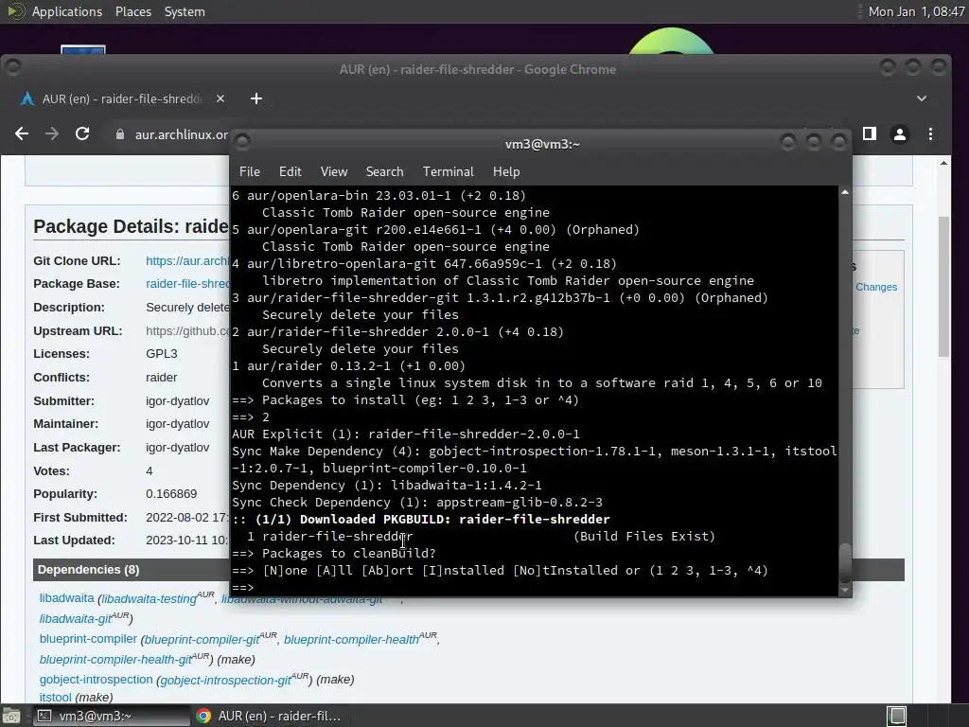Viewport: 969px width, 727px height.
Task: Click the Changes link in the right sidebar
Action: 876,287
